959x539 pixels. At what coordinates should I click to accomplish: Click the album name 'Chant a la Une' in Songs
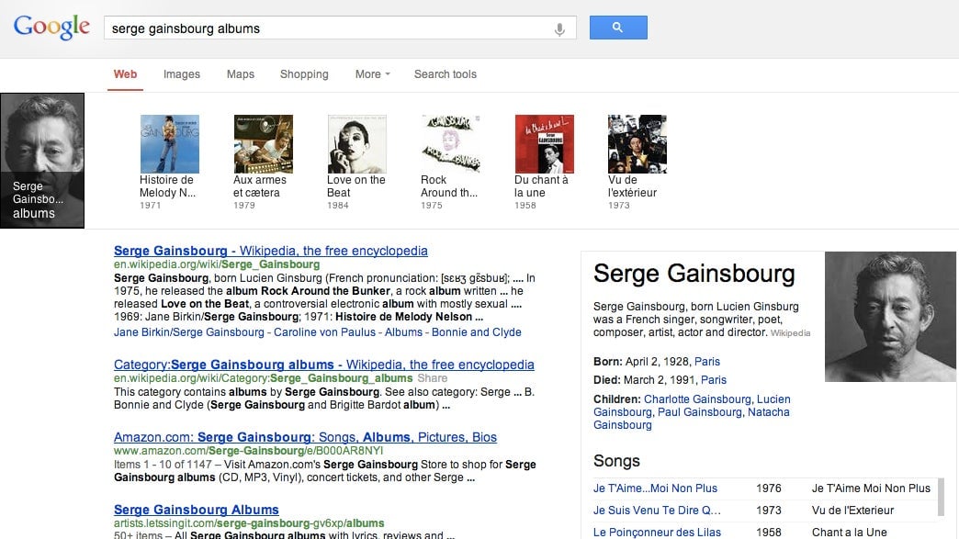[849, 533]
